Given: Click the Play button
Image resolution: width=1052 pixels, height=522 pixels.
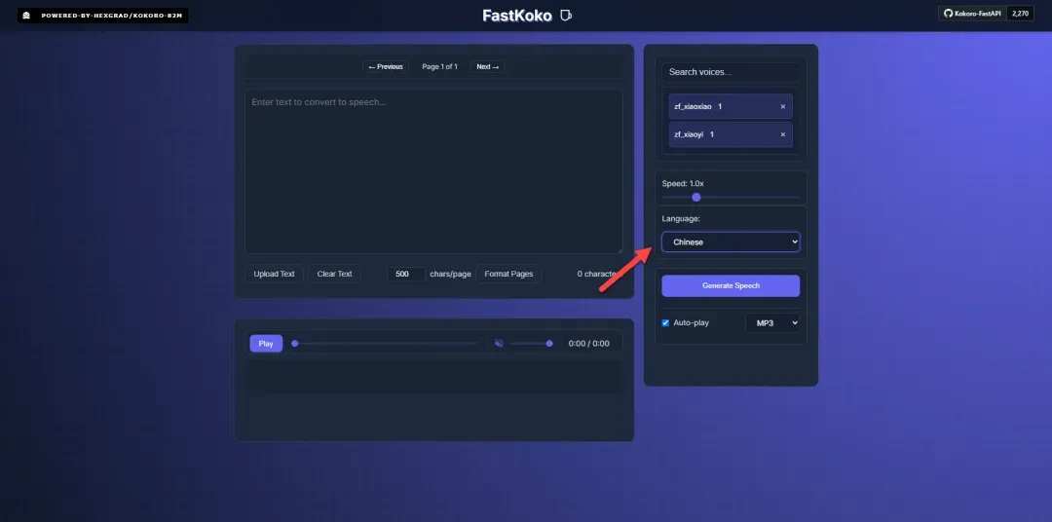Looking at the screenshot, I should 266,344.
